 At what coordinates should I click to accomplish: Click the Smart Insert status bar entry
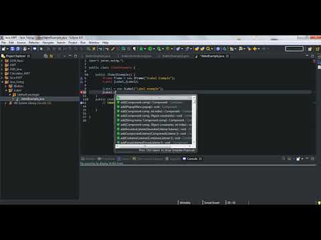[212, 203]
